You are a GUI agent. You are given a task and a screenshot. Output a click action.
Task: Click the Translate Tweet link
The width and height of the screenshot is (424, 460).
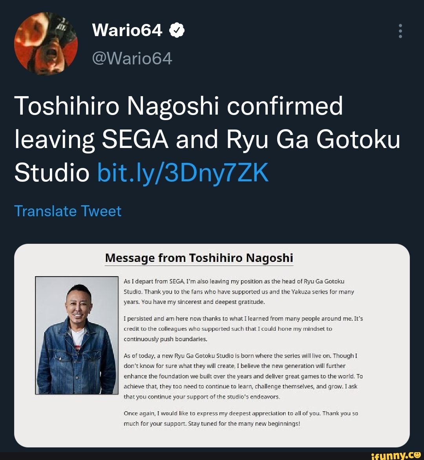[68, 211]
